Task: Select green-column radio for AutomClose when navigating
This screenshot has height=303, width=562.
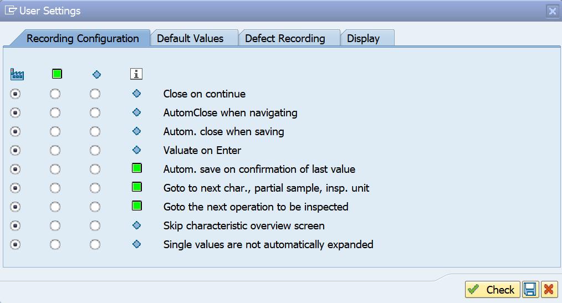Action: pos(55,113)
